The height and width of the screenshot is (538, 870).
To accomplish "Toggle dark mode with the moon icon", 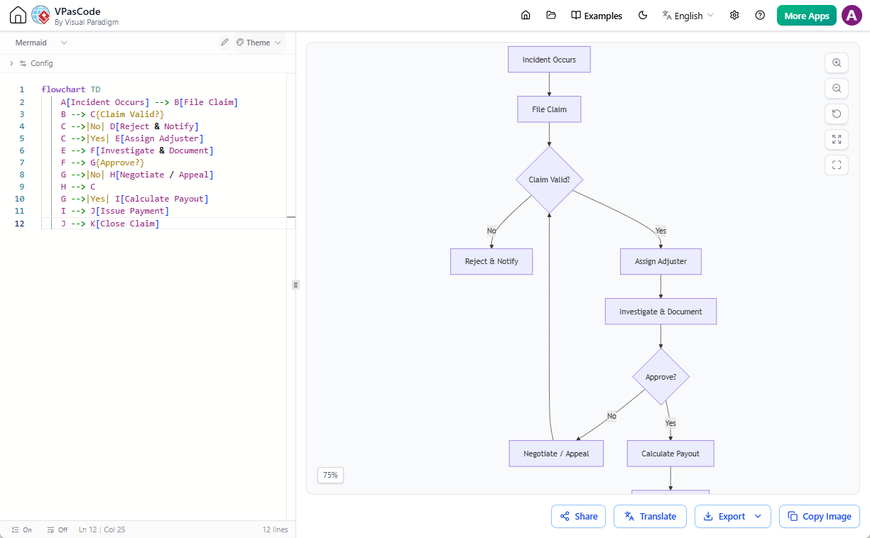I will pyautogui.click(x=643, y=16).
